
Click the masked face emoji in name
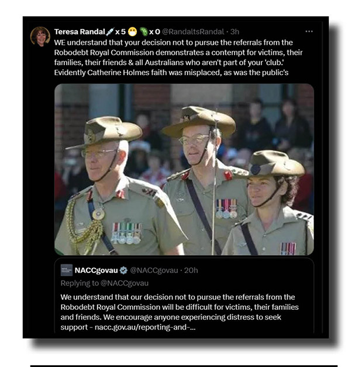click(x=133, y=32)
